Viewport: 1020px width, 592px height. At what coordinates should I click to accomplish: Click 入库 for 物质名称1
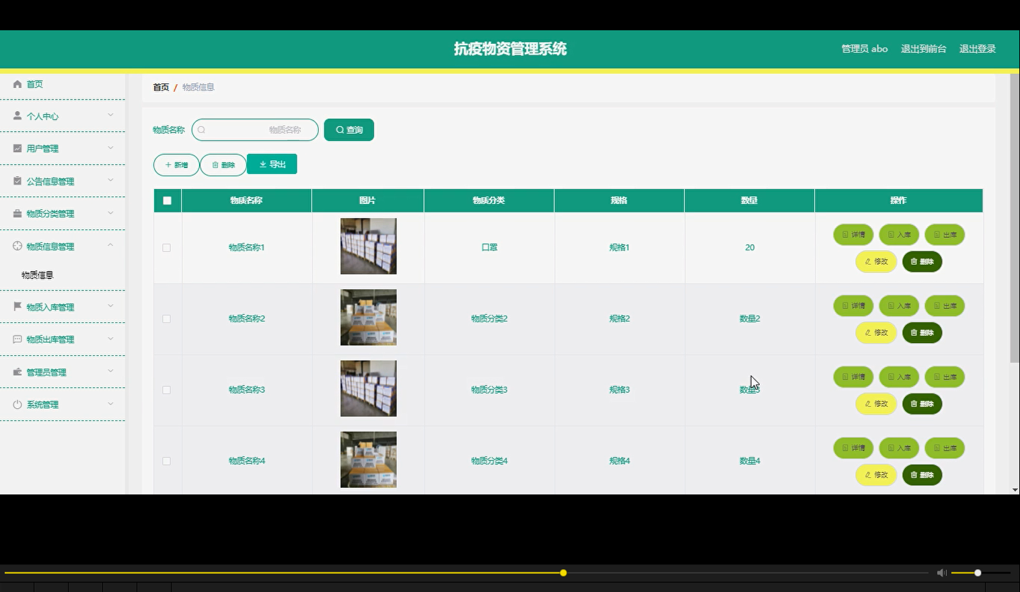(899, 235)
